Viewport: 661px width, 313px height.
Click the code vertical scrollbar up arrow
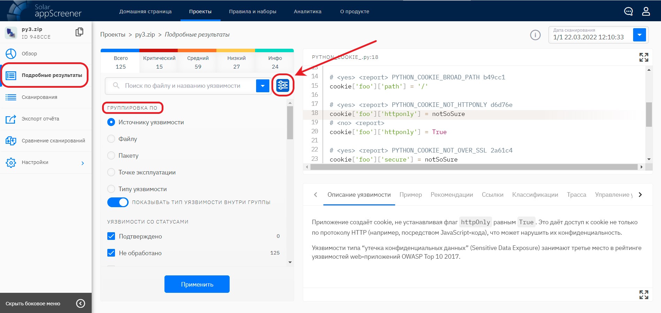(649, 70)
